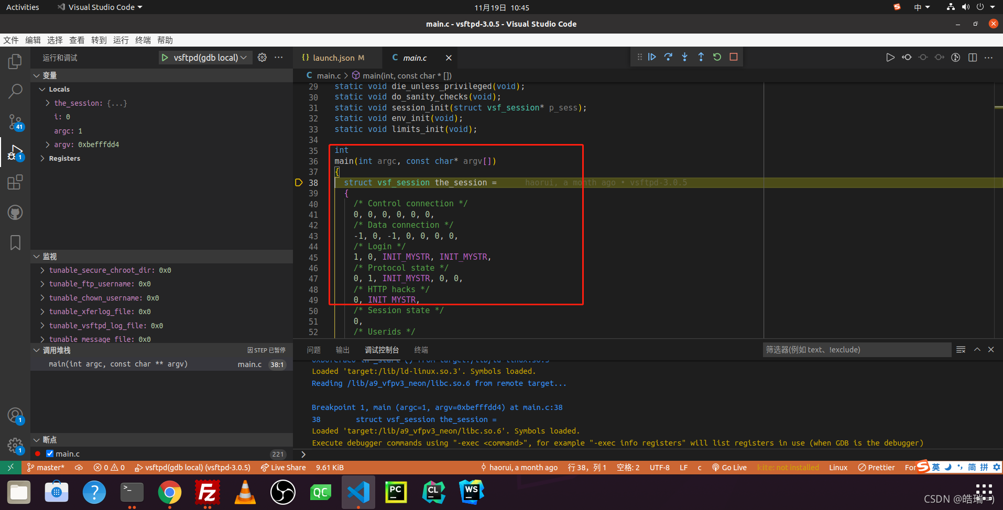Open Source Control view with 41 changes
Viewport: 1003px width, 510px height.
tap(15, 122)
